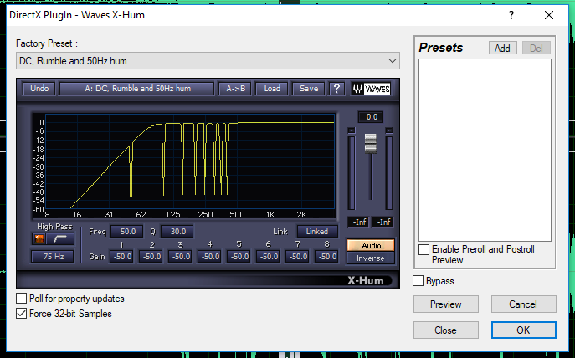
Task: Select harmonic 6 gain value
Action: [269, 257]
